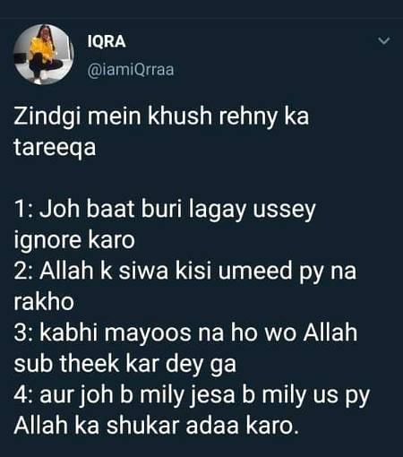Screen dimensions: 403x457
Task: Click the IQRA display name
Action: 107,41
